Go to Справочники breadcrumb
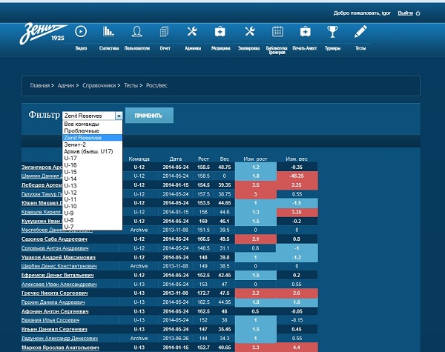Viewport: 445px width, 352px height. coord(99,85)
